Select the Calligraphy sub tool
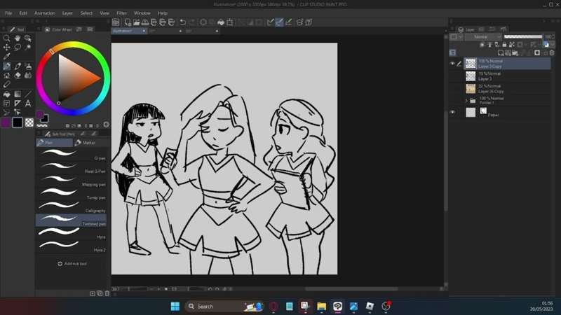 [72, 207]
